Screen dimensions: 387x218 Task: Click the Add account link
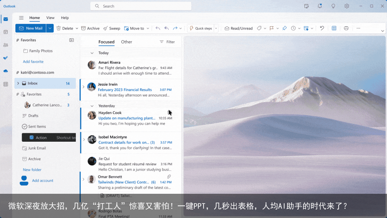42,181
